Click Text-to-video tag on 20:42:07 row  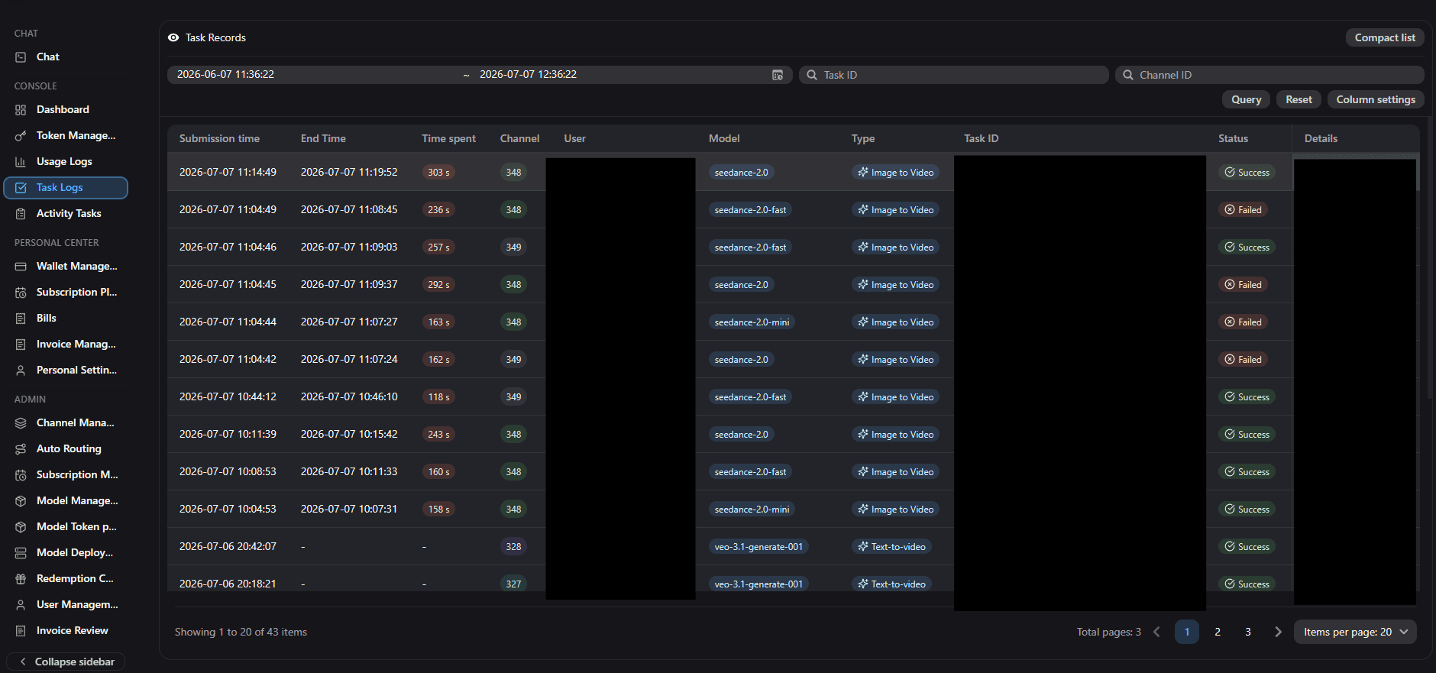pyautogui.click(x=891, y=547)
